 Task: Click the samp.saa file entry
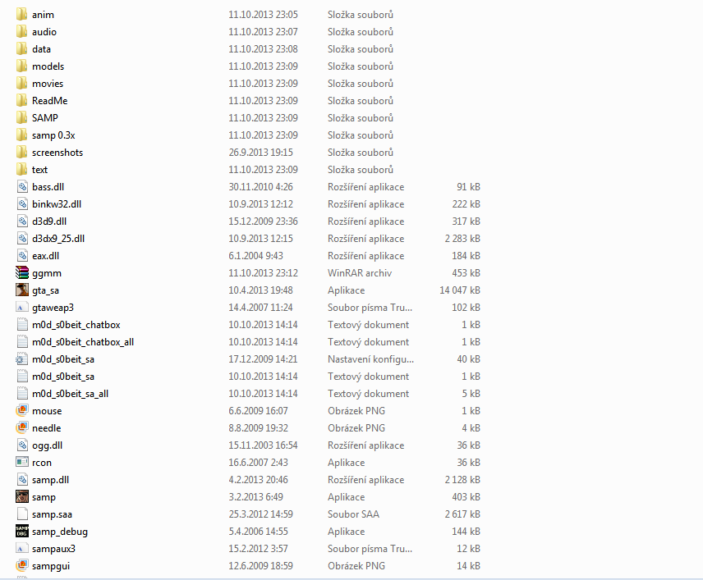[52, 514]
